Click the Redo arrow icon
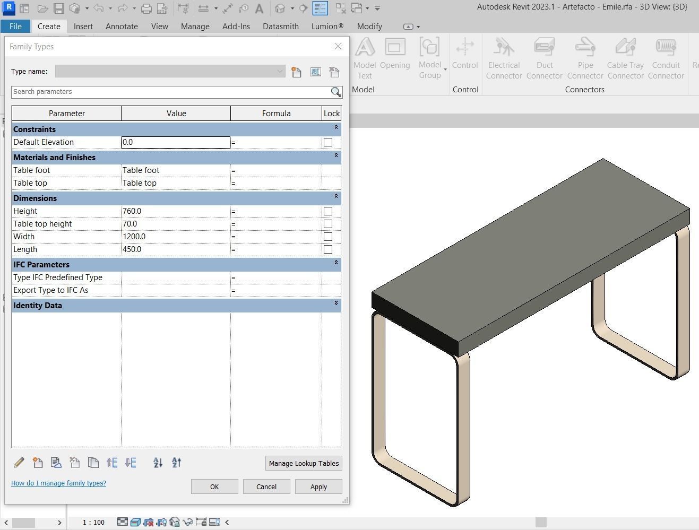699x530 pixels. point(122,8)
